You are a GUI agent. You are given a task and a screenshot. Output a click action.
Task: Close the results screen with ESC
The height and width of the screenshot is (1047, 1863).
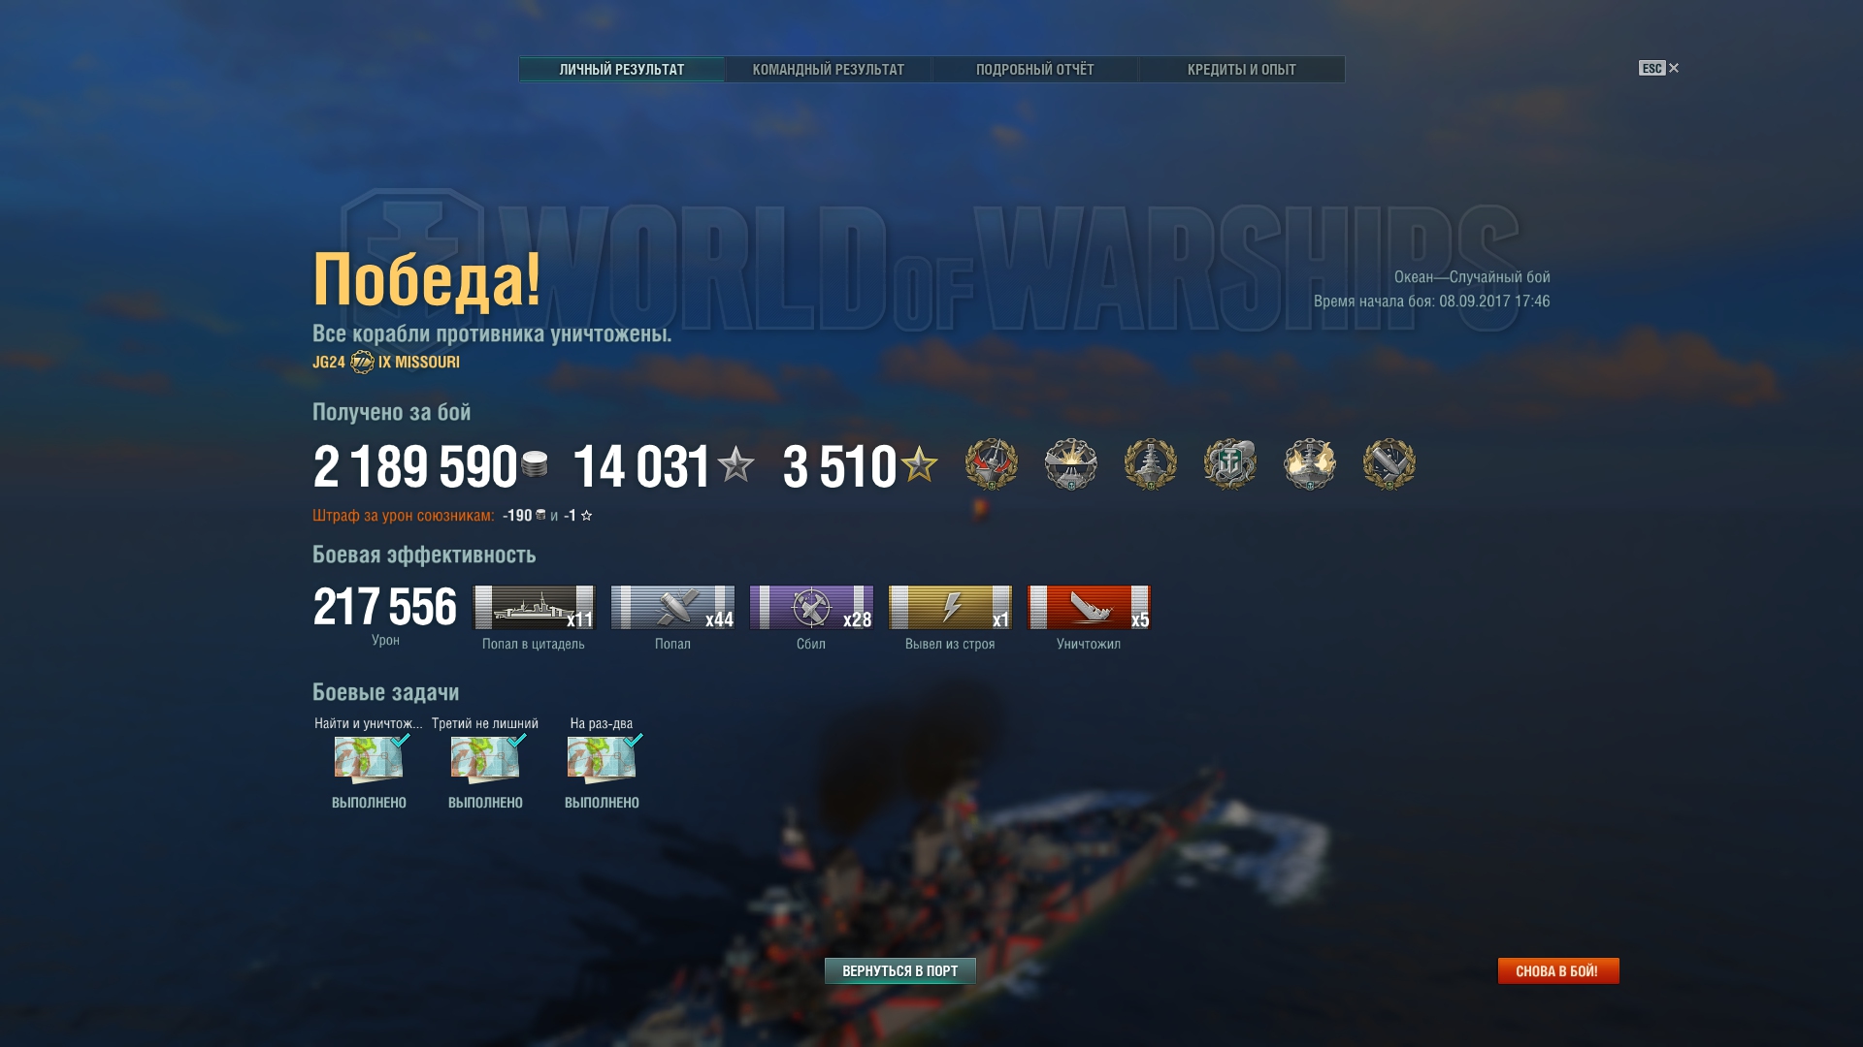(x=1658, y=68)
